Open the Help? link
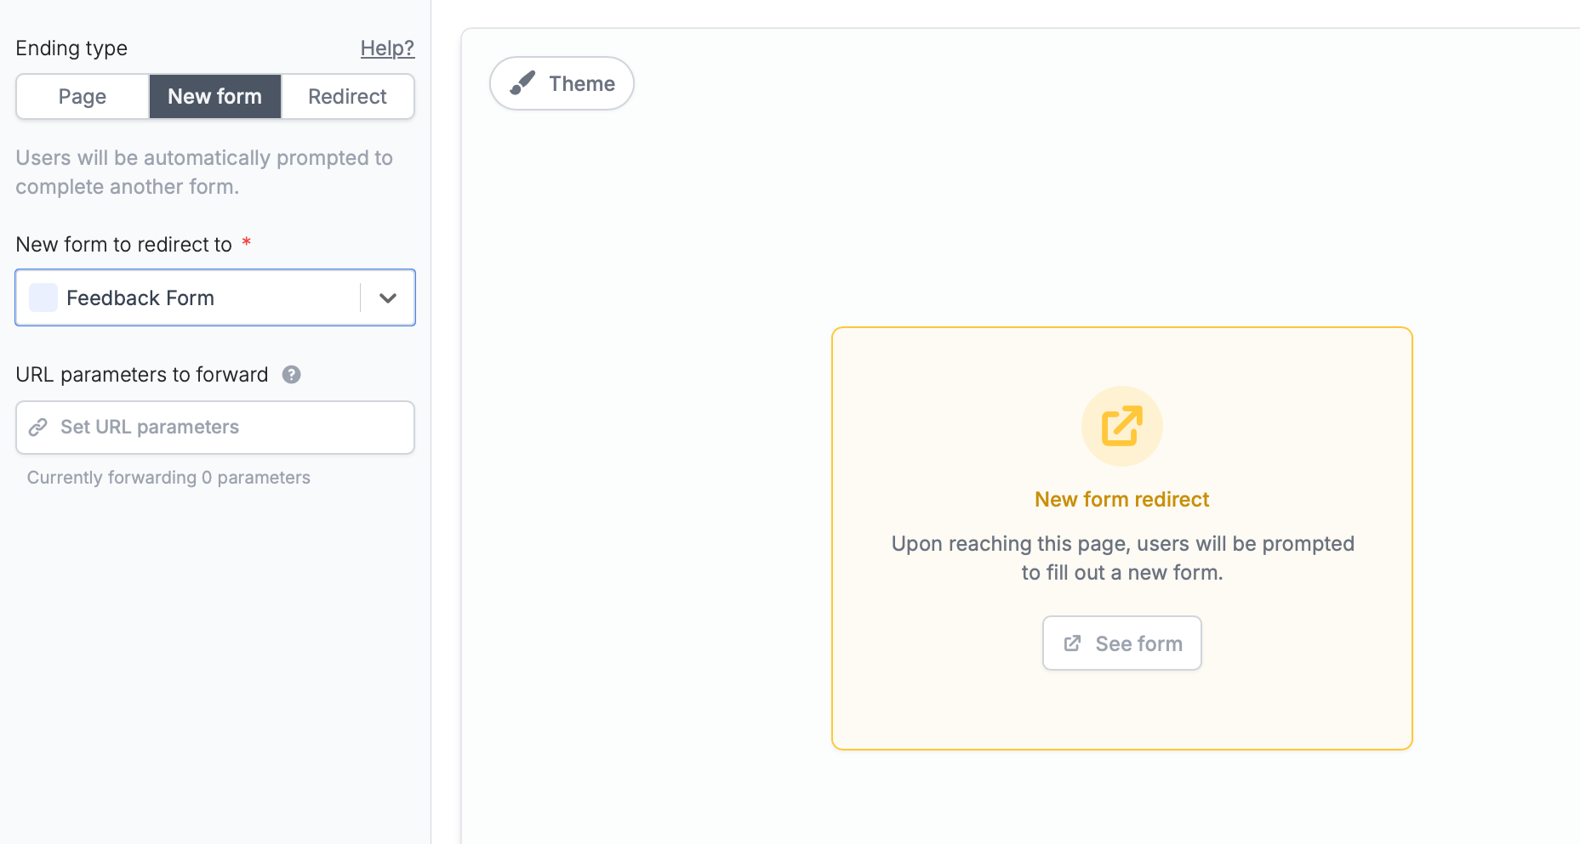 [387, 48]
